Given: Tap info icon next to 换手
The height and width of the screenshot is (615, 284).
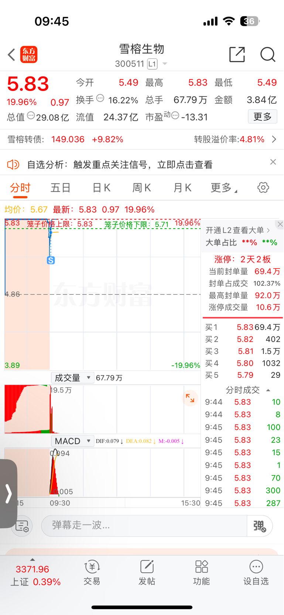Looking at the screenshot, I should click(x=100, y=99).
